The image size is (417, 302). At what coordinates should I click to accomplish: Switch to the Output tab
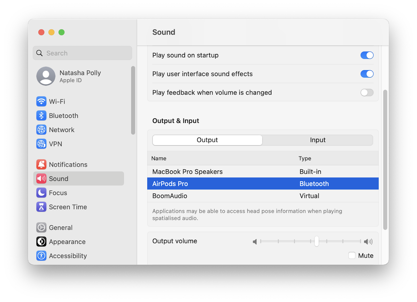pos(207,140)
